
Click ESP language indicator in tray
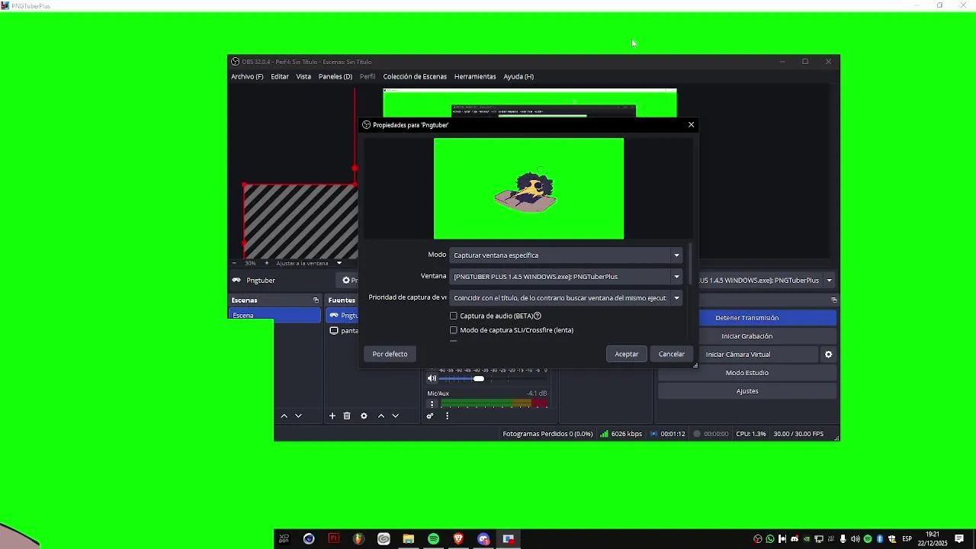[x=907, y=539]
